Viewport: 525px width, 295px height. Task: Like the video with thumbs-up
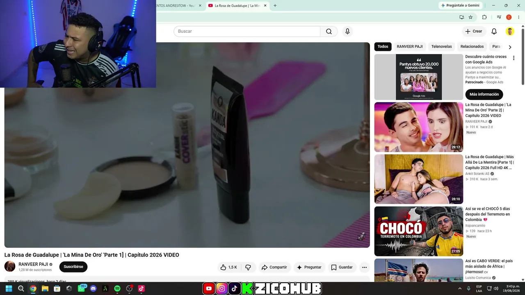pos(228,267)
